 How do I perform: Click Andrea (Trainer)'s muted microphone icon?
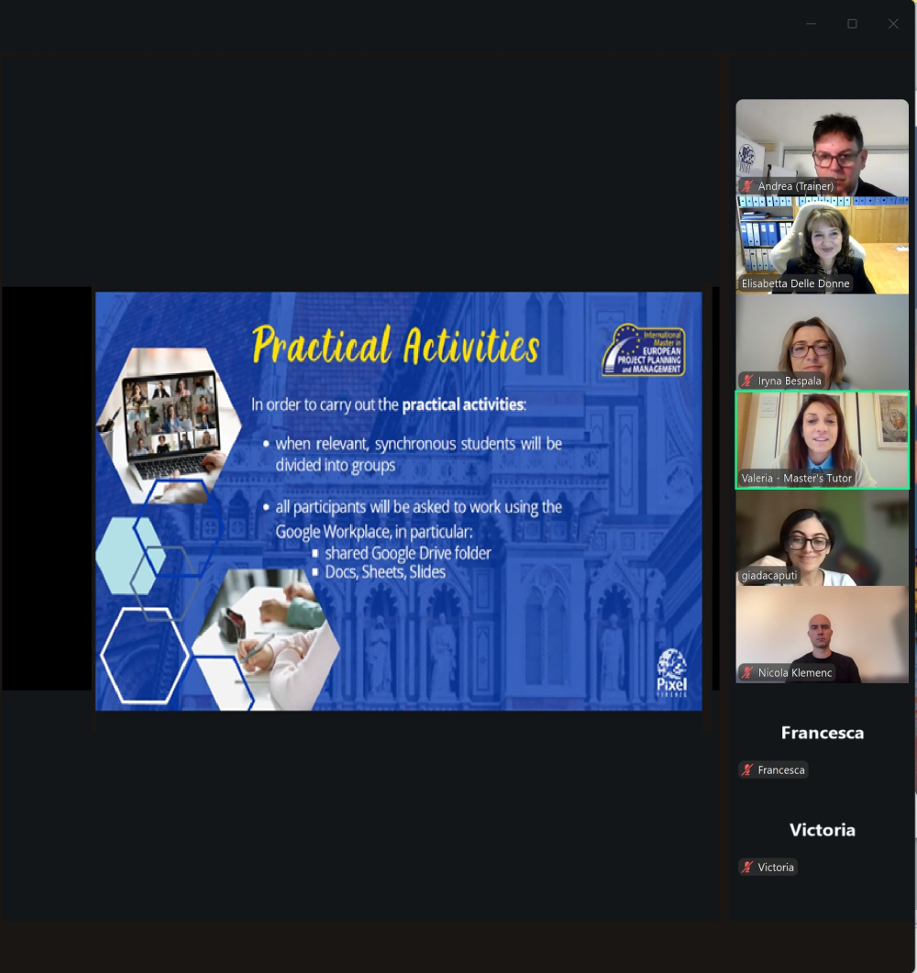[x=748, y=186]
